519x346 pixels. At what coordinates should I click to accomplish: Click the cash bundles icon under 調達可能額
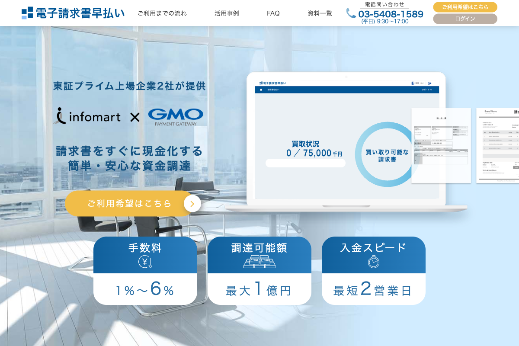point(259,262)
